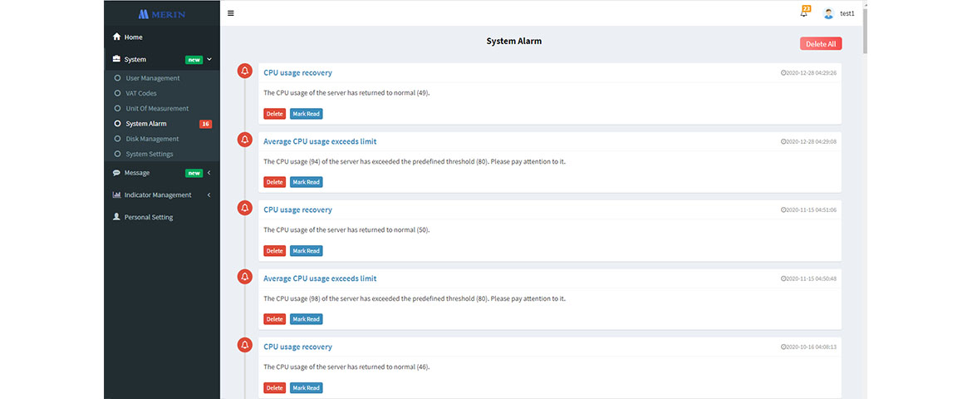The image size is (972, 399).
Task: Click the Indicator Management chart icon
Action: tap(116, 195)
